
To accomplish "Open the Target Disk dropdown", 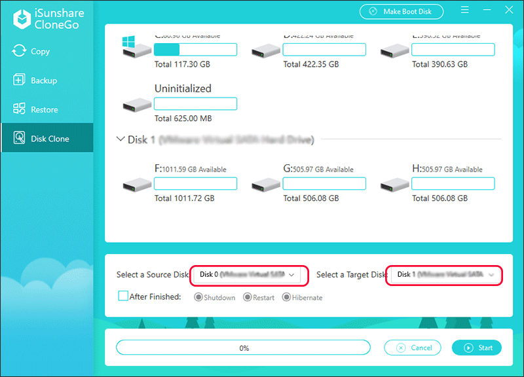I will [444, 275].
